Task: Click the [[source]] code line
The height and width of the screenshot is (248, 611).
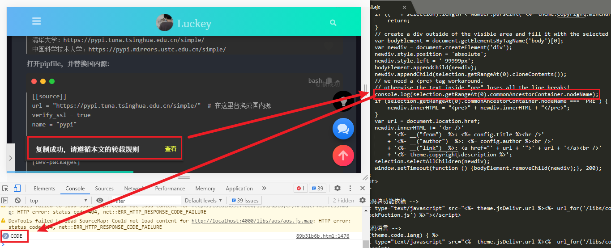Action: click(x=49, y=96)
